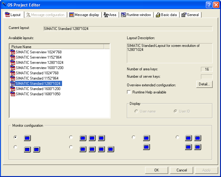Select User name display option
Screen dimensions: 221x177
click(x=136, y=111)
